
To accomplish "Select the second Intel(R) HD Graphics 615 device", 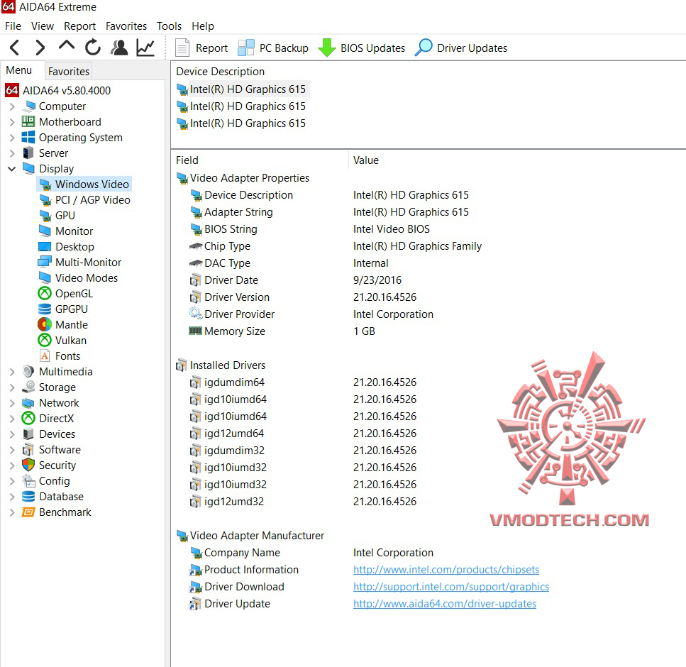I will [x=241, y=106].
